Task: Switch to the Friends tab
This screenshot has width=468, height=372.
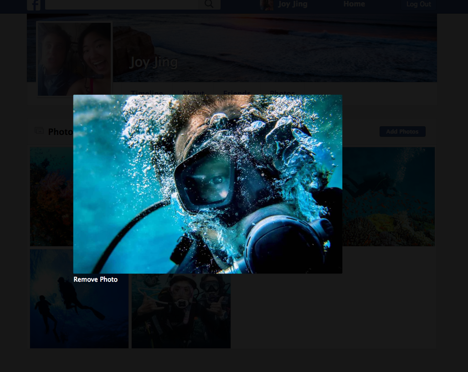Action: pos(237,93)
